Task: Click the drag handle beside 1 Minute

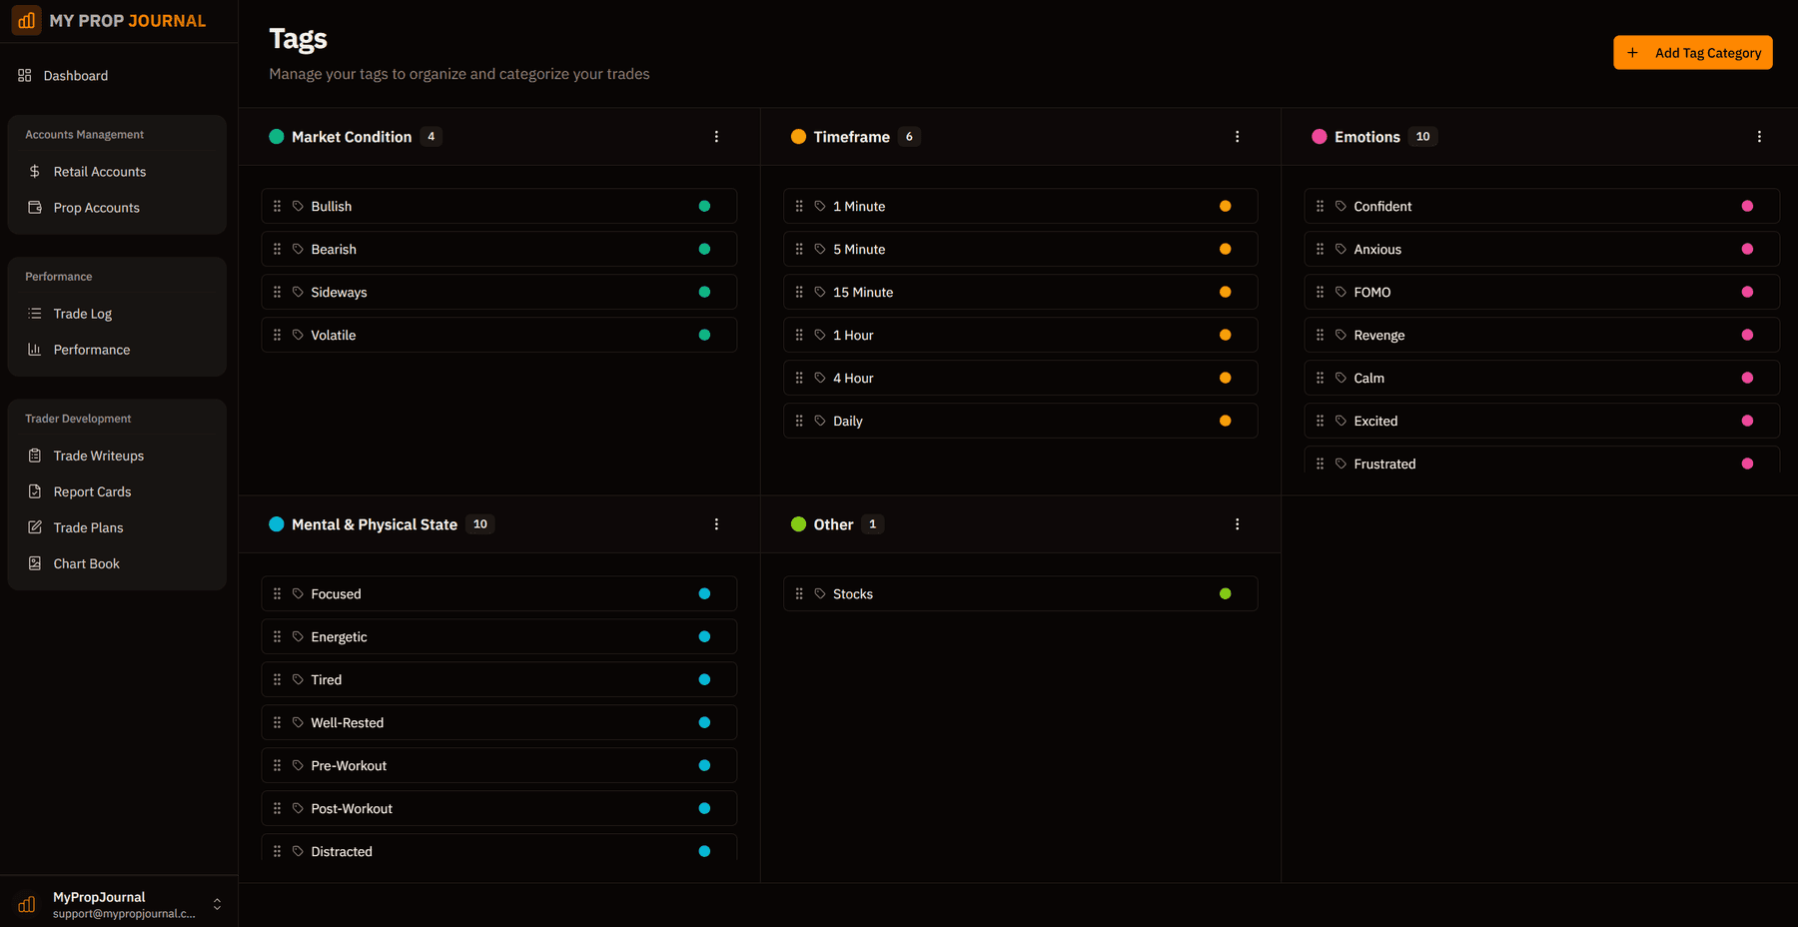Action: [799, 206]
